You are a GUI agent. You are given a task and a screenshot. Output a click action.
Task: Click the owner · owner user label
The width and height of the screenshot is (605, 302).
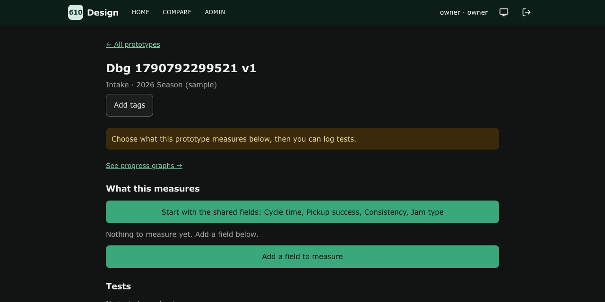(464, 12)
